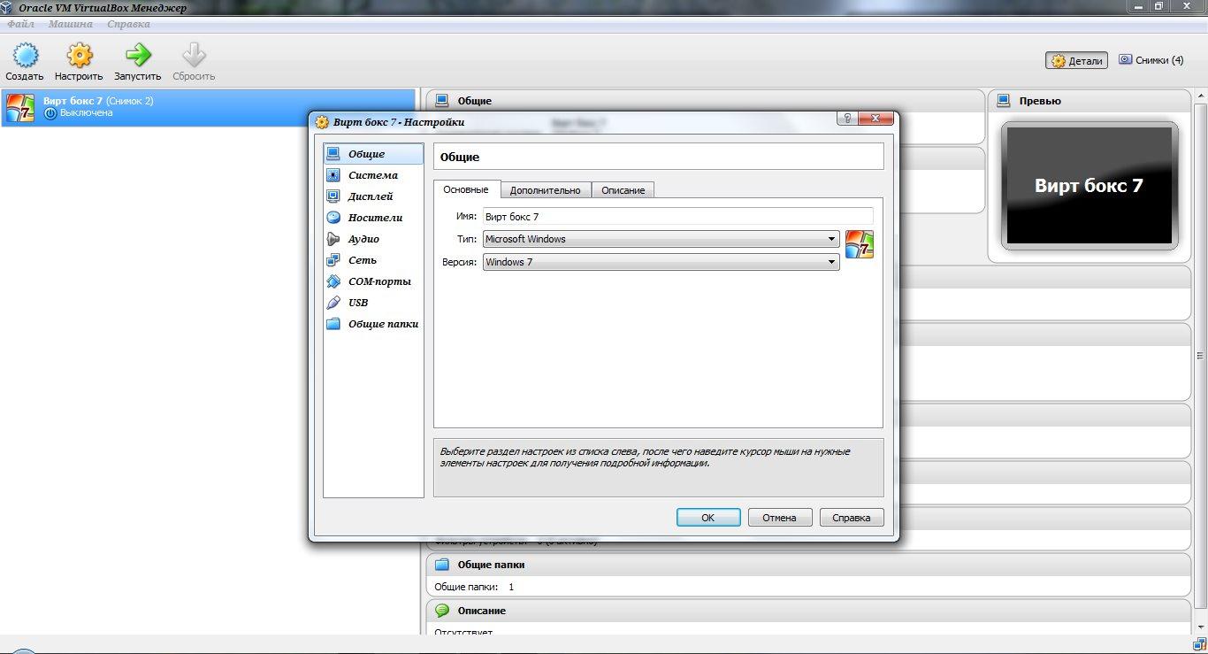The height and width of the screenshot is (654, 1208).
Task: Confirm settings with the OK button
Action: pos(708,518)
